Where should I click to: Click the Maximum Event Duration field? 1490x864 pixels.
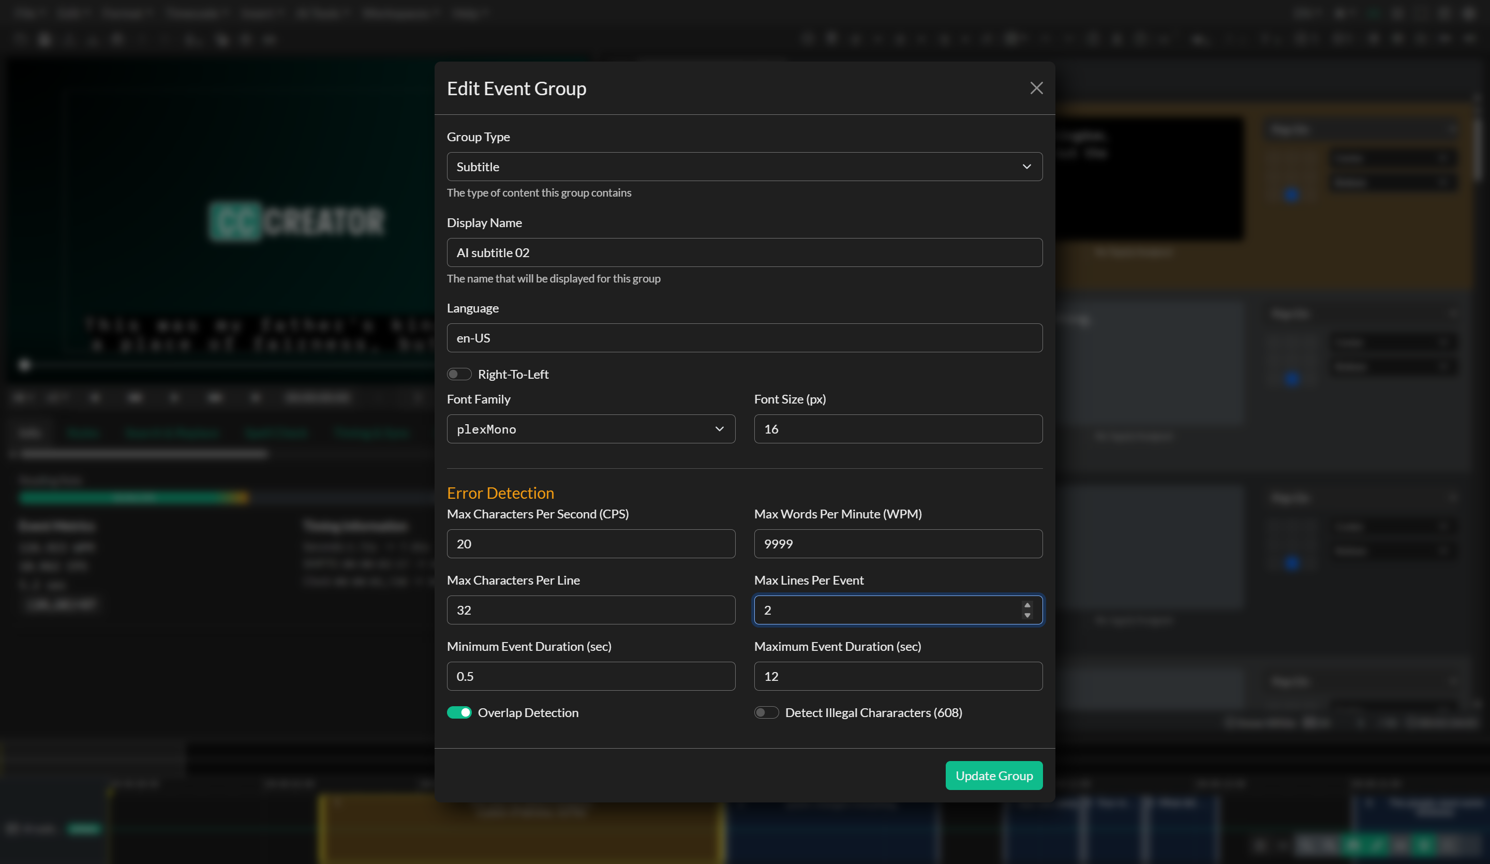pos(898,676)
